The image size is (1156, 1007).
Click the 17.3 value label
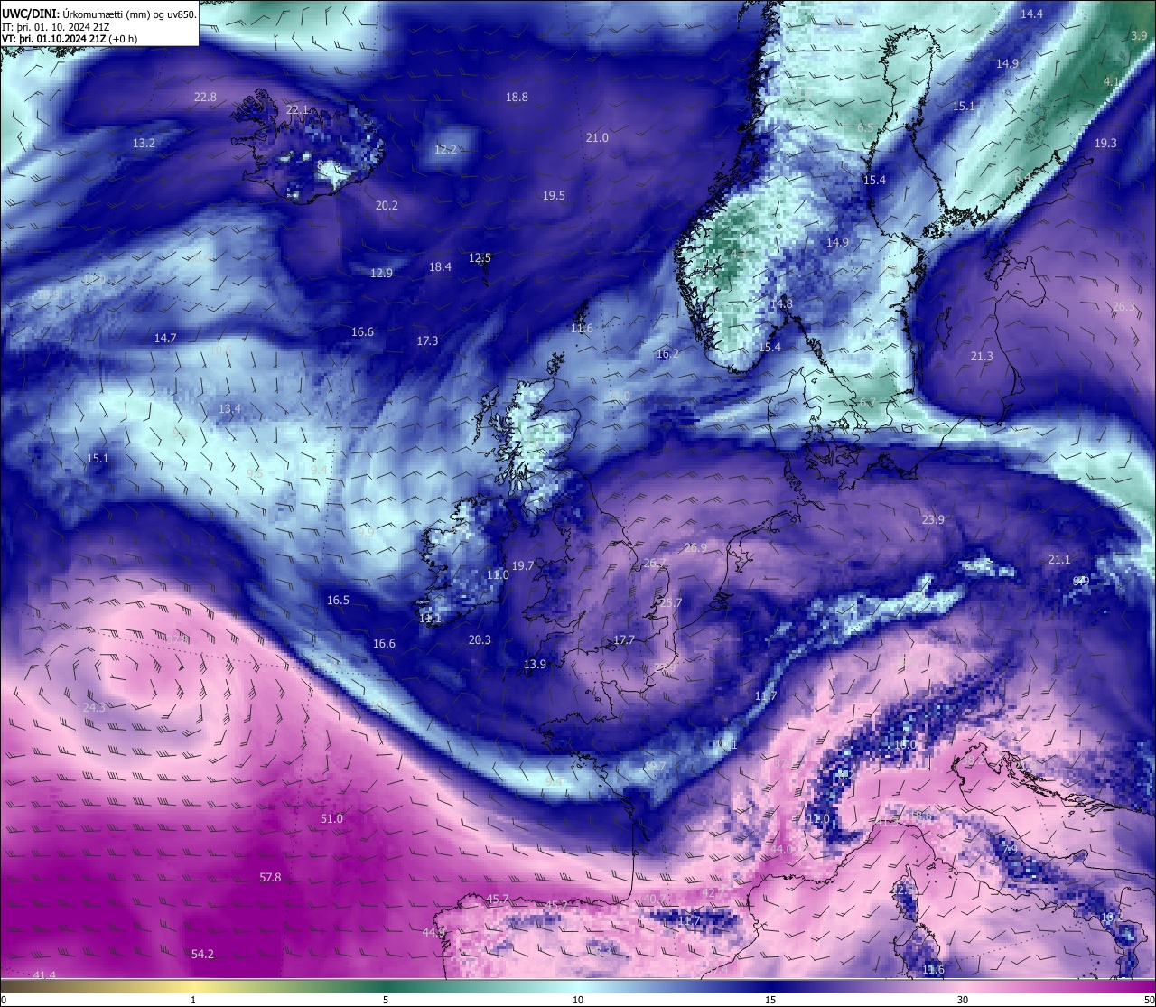click(427, 340)
